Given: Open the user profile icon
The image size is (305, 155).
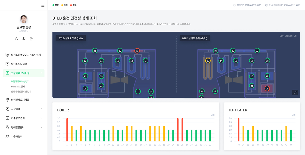Looking at the screenshot, I should (x=16, y=39).
